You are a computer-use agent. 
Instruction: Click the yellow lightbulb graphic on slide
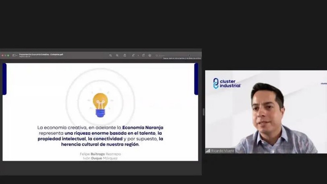point(100,105)
